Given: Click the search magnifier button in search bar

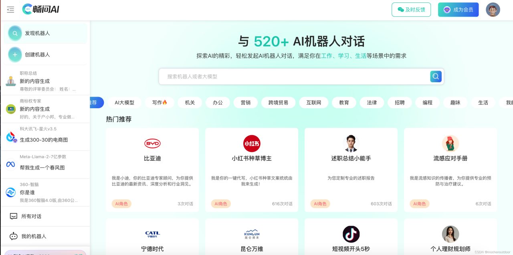Looking at the screenshot, I should pos(436,76).
